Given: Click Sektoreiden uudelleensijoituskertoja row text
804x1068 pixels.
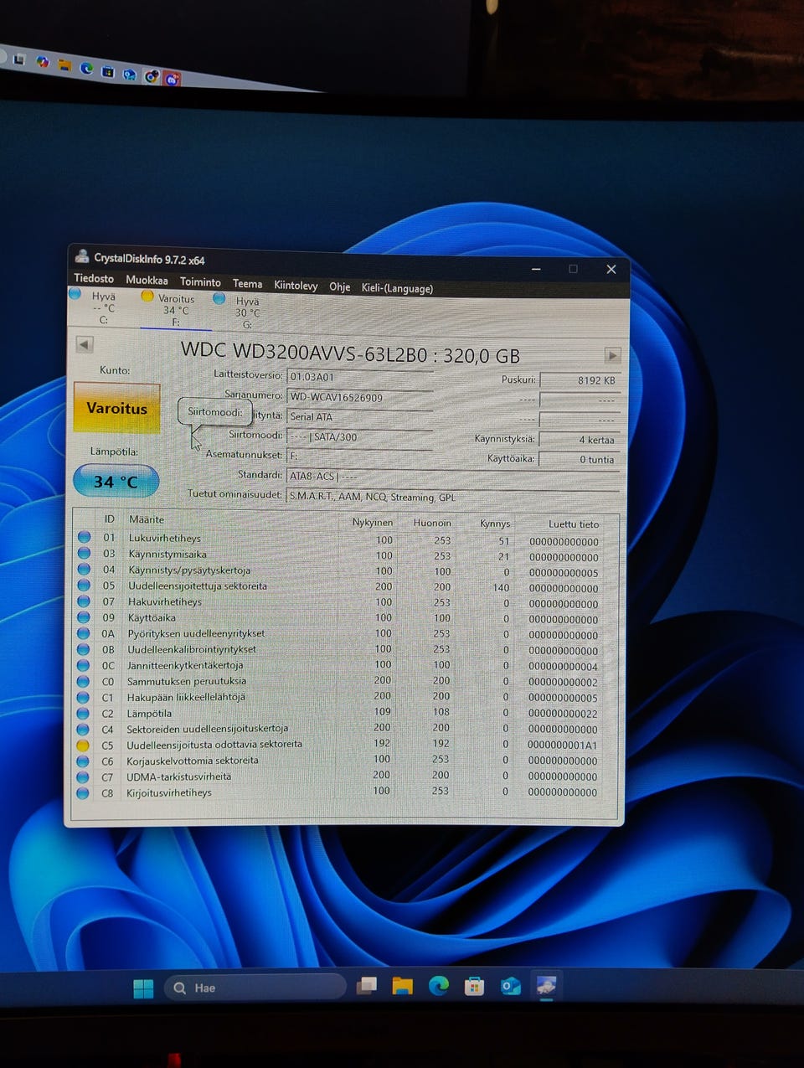Looking at the screenshot, I should click(x=207, y=729).
